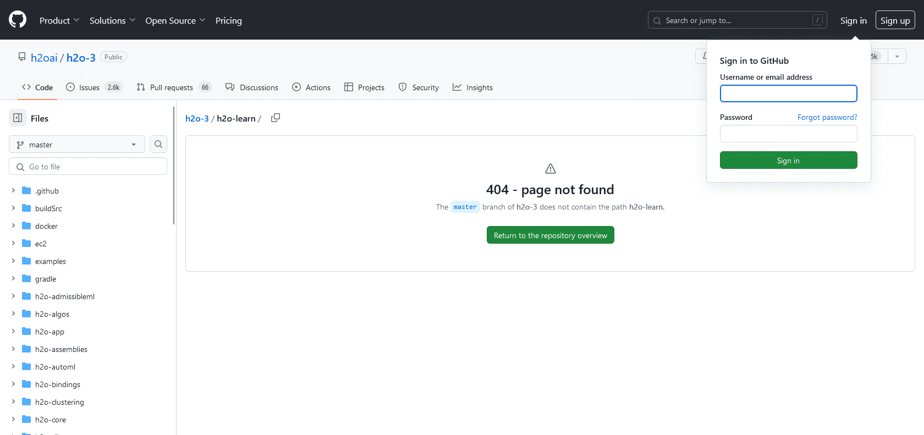Switch to the Discussions tab
The image size is (924, 435).
click(252, 87)
